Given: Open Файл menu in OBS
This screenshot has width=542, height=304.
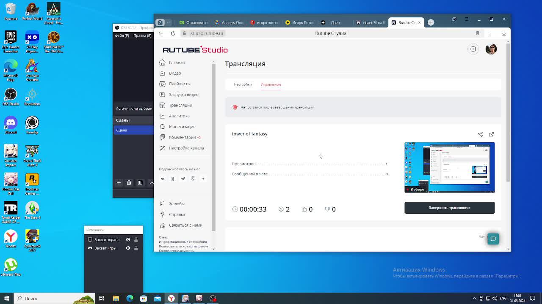Looking at the screenshot, I should 122,35.
